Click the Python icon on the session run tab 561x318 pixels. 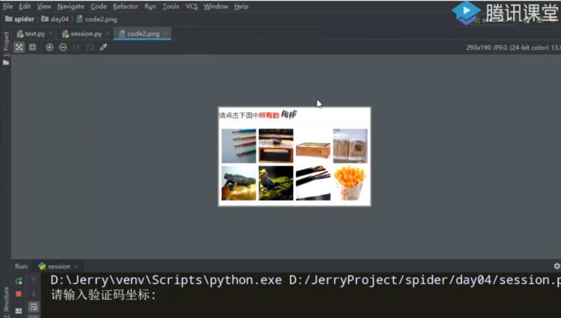coord(42,266)
